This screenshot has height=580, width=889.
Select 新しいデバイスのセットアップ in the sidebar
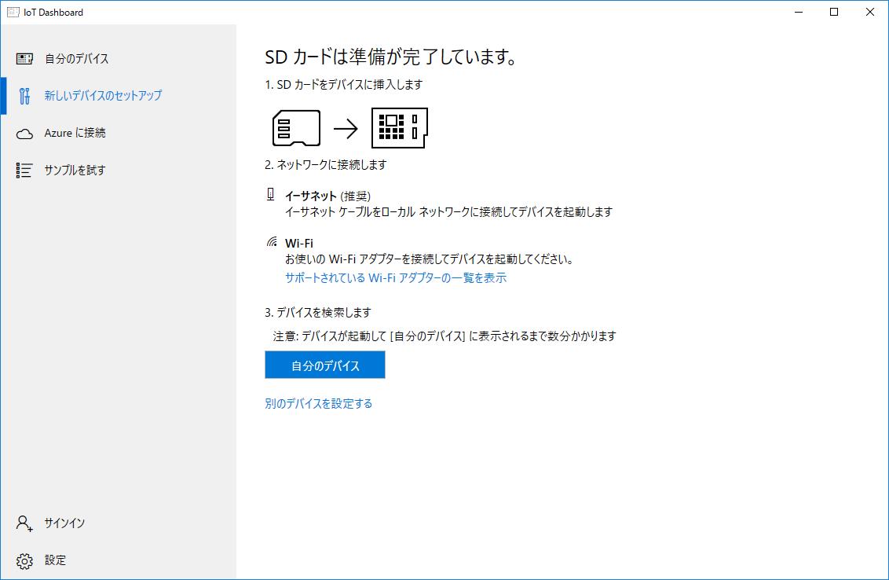coord(119,96)
